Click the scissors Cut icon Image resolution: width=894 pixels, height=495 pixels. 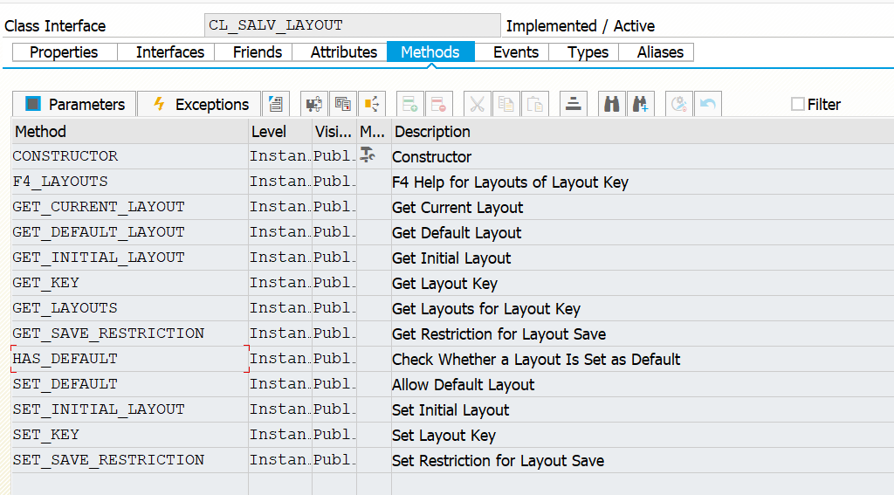click(478, 104)
